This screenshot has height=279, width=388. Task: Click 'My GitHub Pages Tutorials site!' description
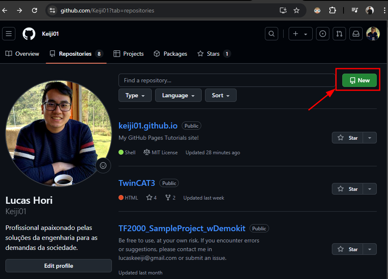pos(158,138)
